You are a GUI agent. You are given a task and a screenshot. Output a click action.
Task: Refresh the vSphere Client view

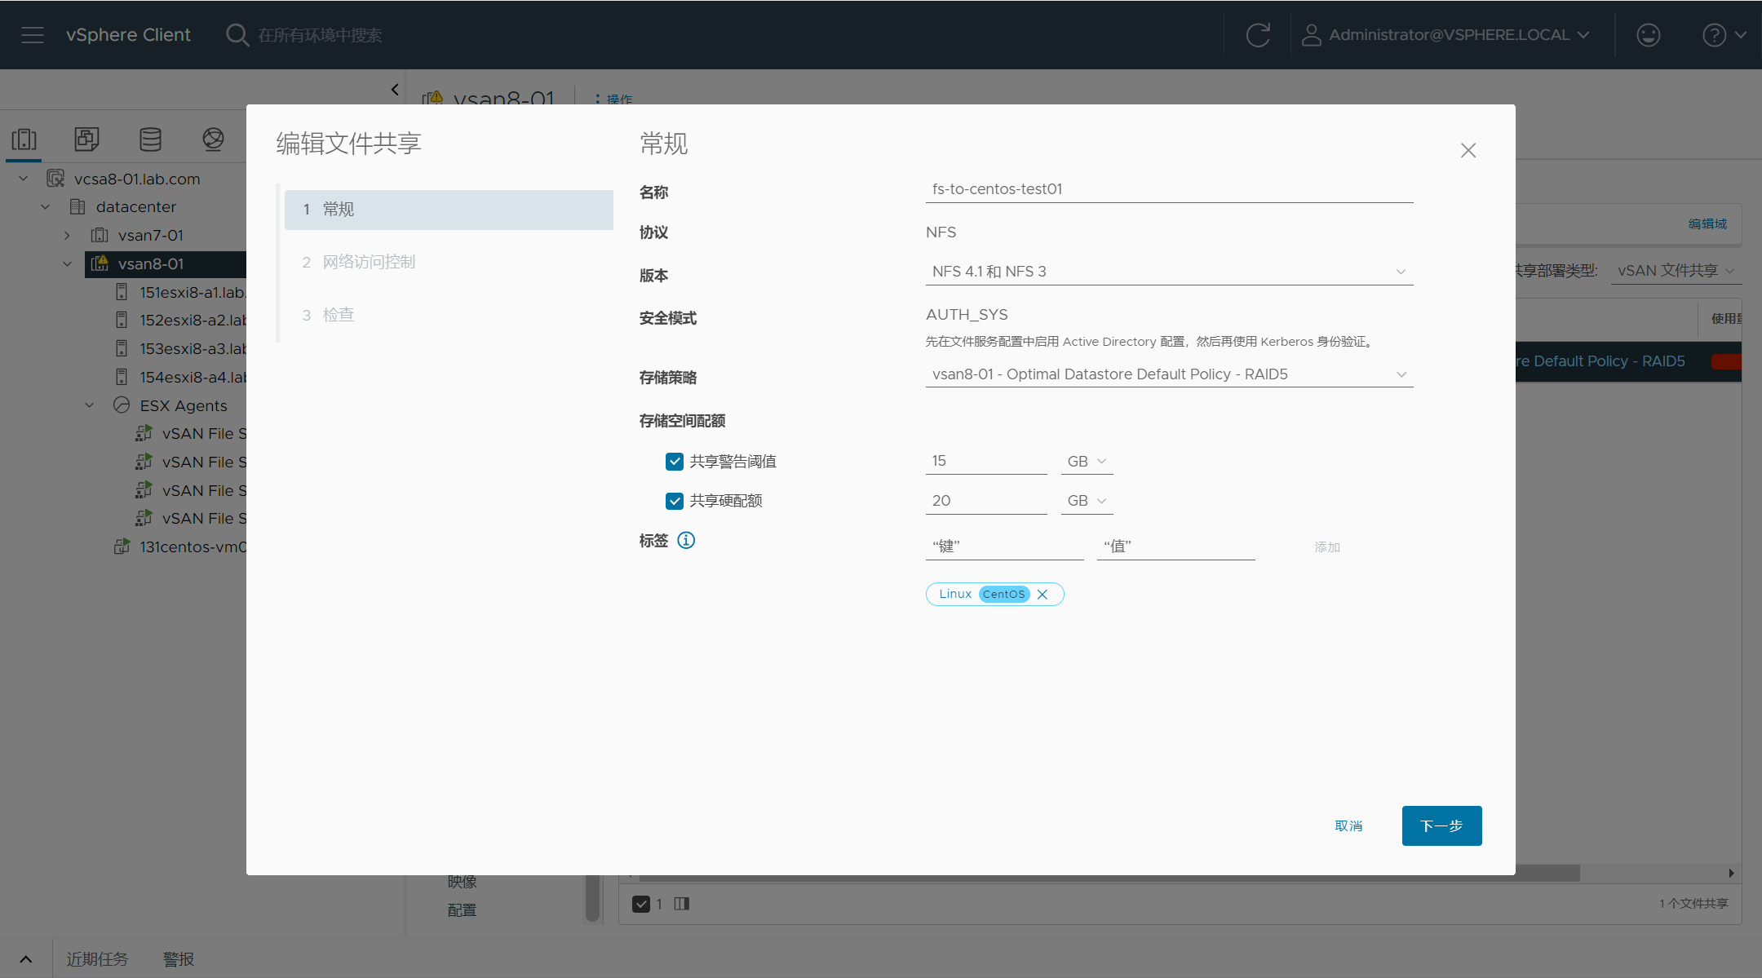tap(1258, 35)
